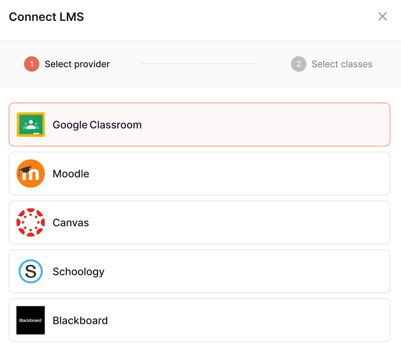Click the orange step 1 circle badge
The height and width of the screenshot is (356, 401).
click(32, 64)
